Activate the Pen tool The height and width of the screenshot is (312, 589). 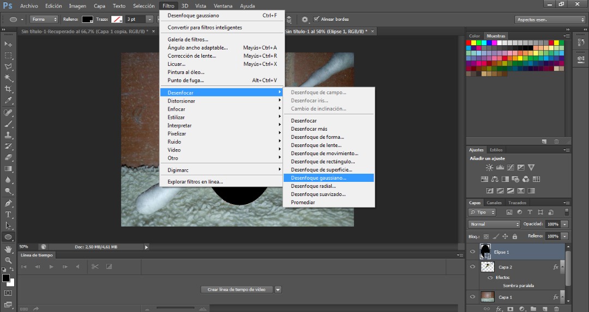pyautogui.click(x=8, y=203)
